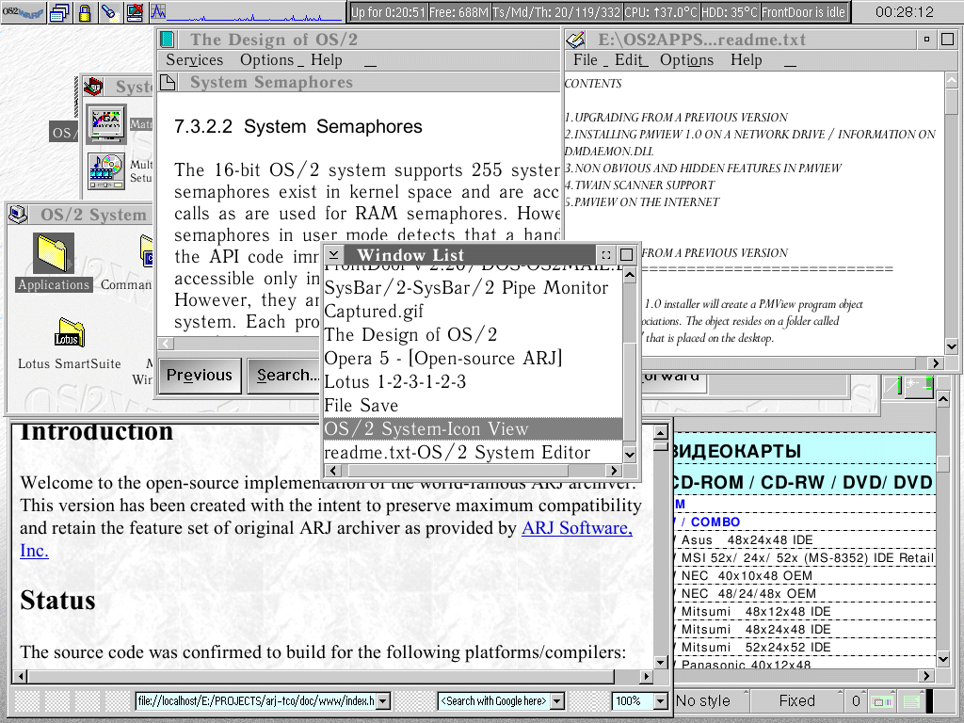Open the Applications folder icon

[x=54, y=254]
